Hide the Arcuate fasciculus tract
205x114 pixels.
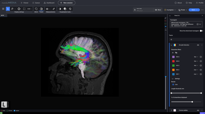click(x=198, y=45)
